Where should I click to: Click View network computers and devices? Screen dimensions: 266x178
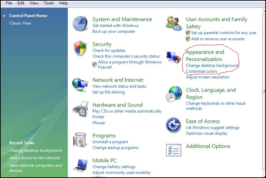coord(36,168)
